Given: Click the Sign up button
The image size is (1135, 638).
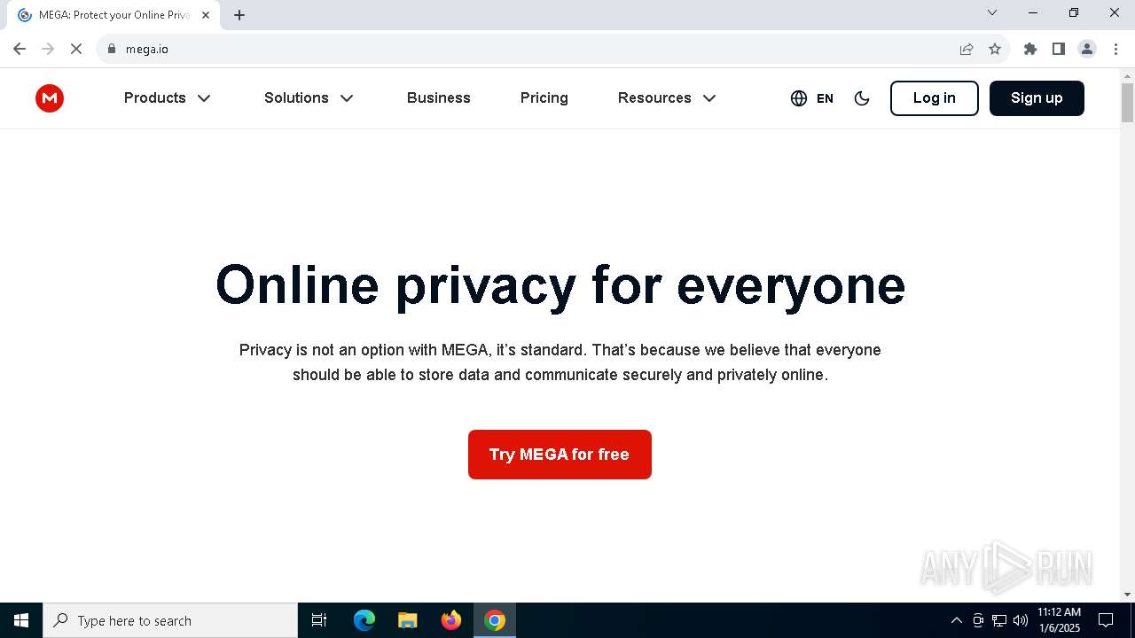Looking at the screenshot, I should click(1037, 98).
